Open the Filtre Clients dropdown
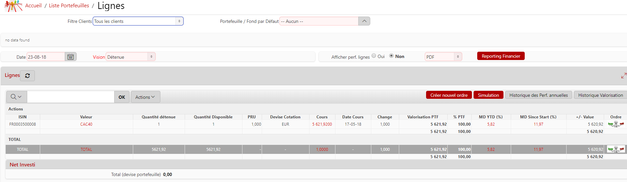The width and height of the screenshot is (627, 182). pos(138,21)
